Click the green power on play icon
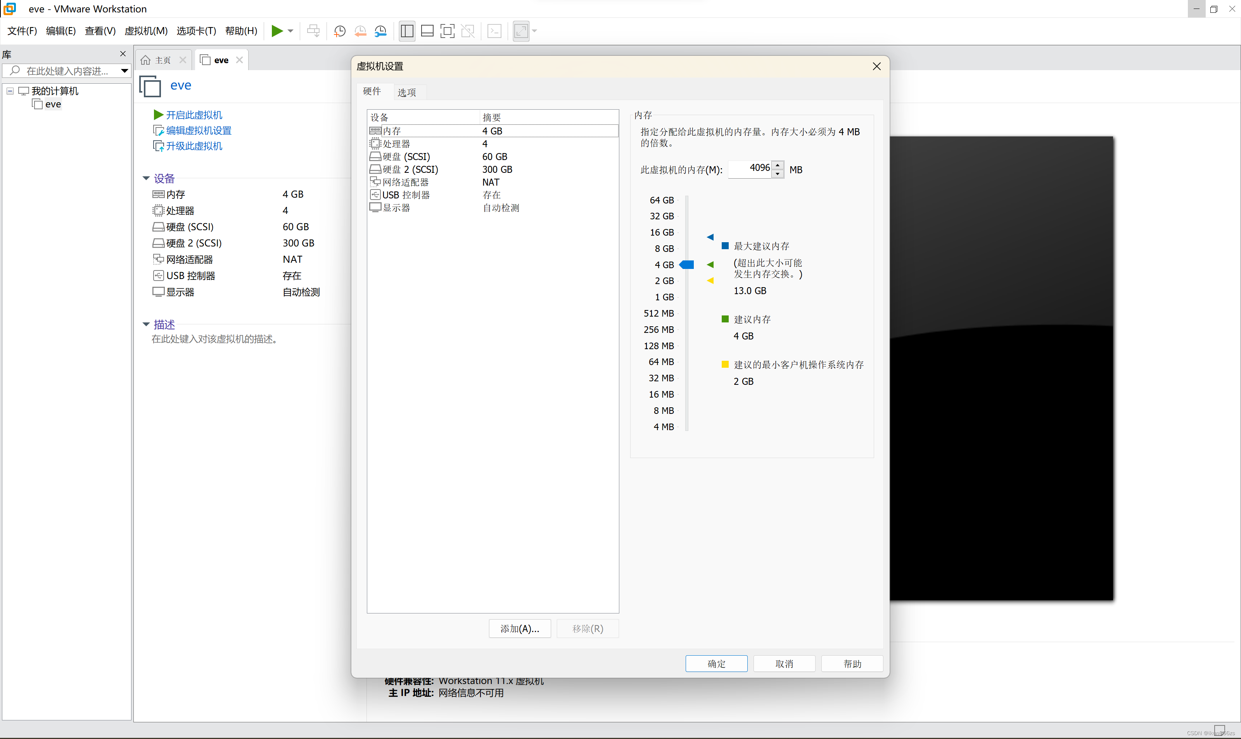The width and height of the screenshot is (1241, 739). [x=277, y=31]
